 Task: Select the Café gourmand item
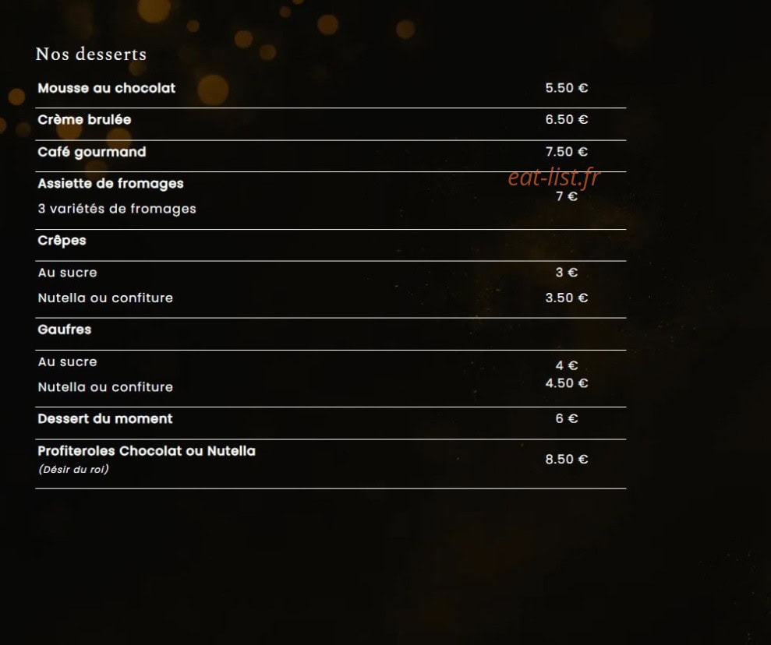click(92, 152)
